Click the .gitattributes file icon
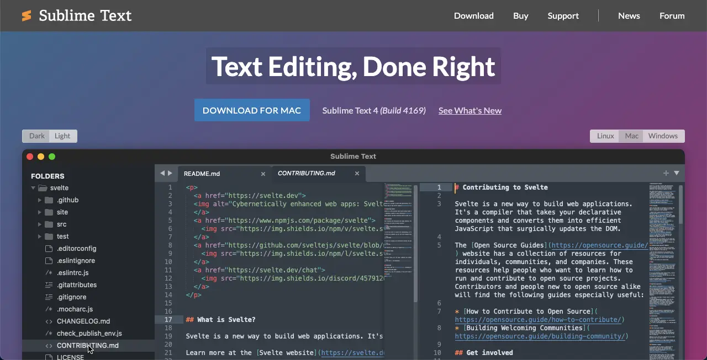The image size is (707, 360). pyautogui.click(x=49, y=285)
